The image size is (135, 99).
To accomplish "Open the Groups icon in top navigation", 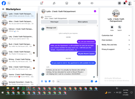I will pos(79,3).
